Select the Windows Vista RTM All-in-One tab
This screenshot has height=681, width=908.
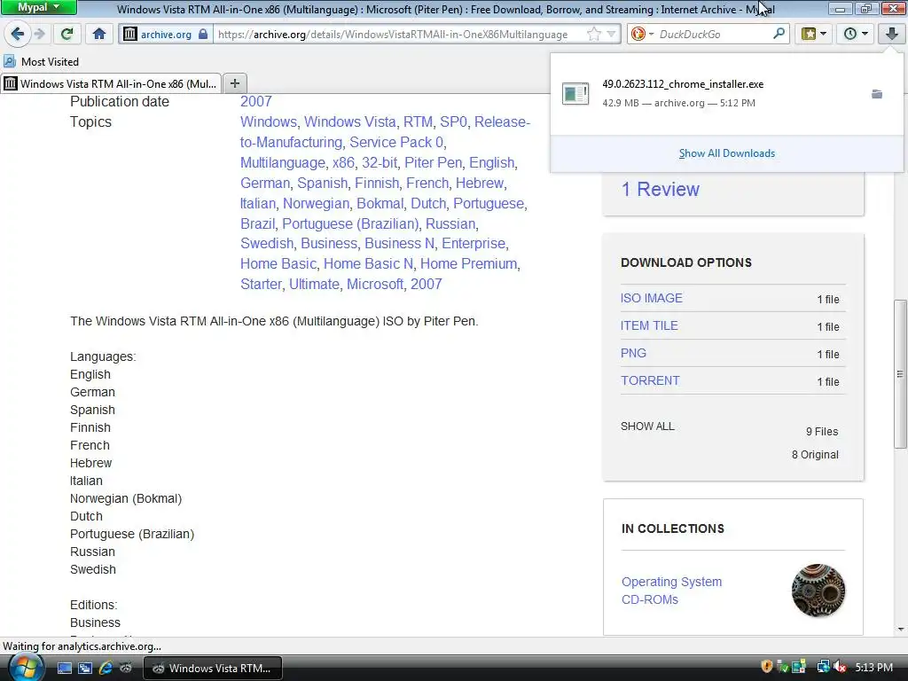pyautogui.click(x=111, y=83)
